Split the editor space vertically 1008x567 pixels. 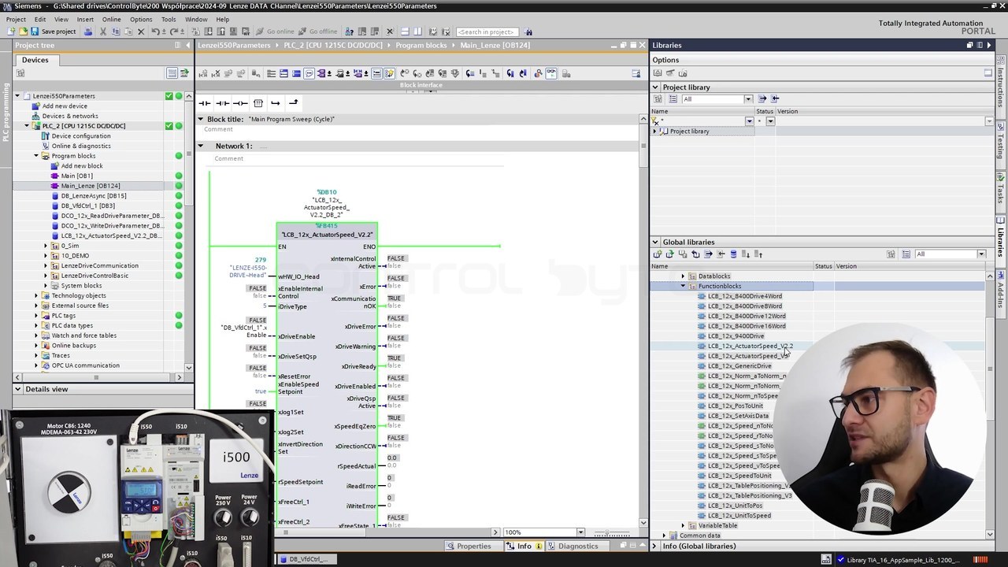[x=417, y=31]
